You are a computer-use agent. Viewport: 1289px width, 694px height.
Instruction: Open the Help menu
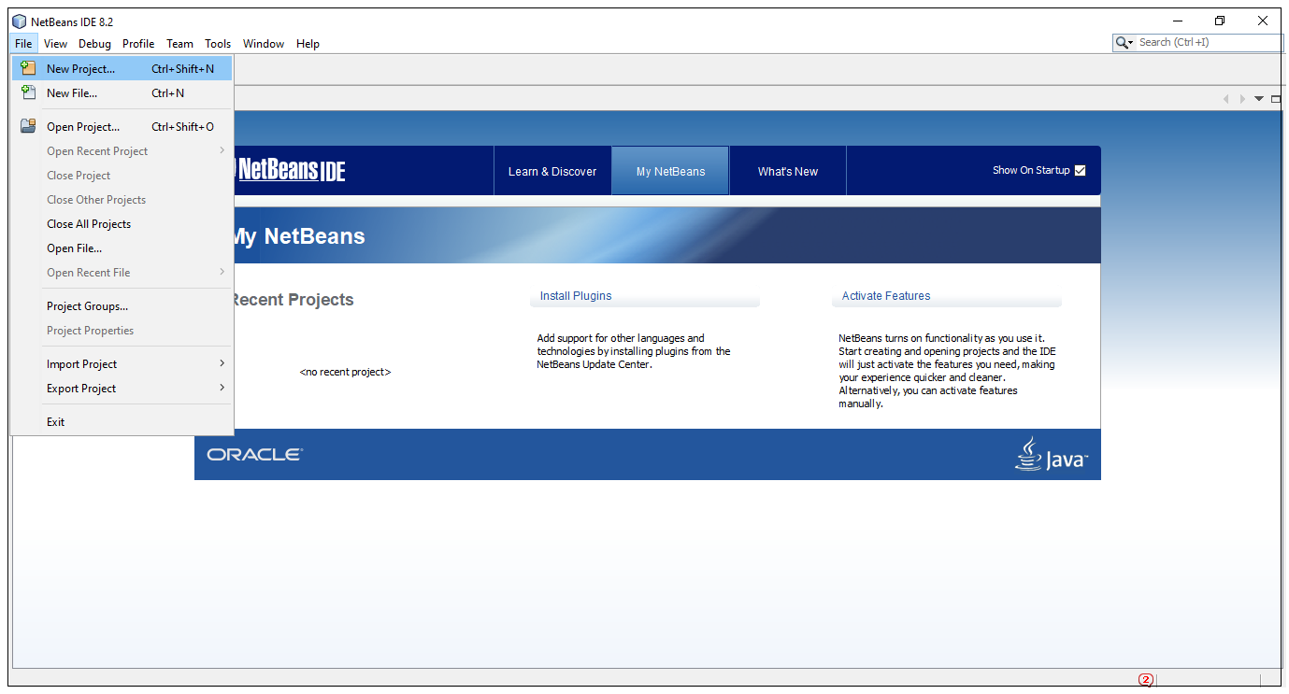(308, 43)
